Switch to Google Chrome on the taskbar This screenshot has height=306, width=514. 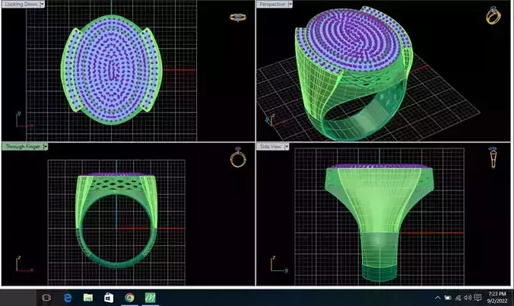coord(129,298)
